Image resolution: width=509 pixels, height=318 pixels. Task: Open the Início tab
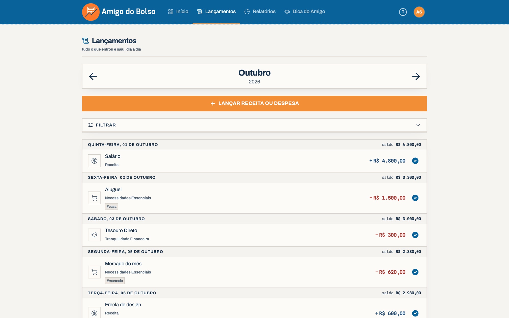click(178, 12)
